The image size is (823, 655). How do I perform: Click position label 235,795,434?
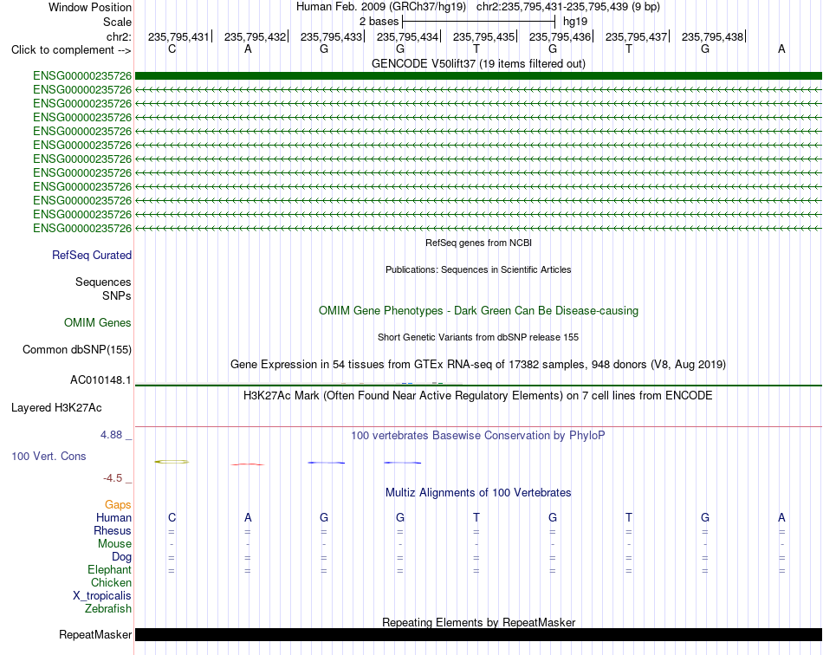407,36
